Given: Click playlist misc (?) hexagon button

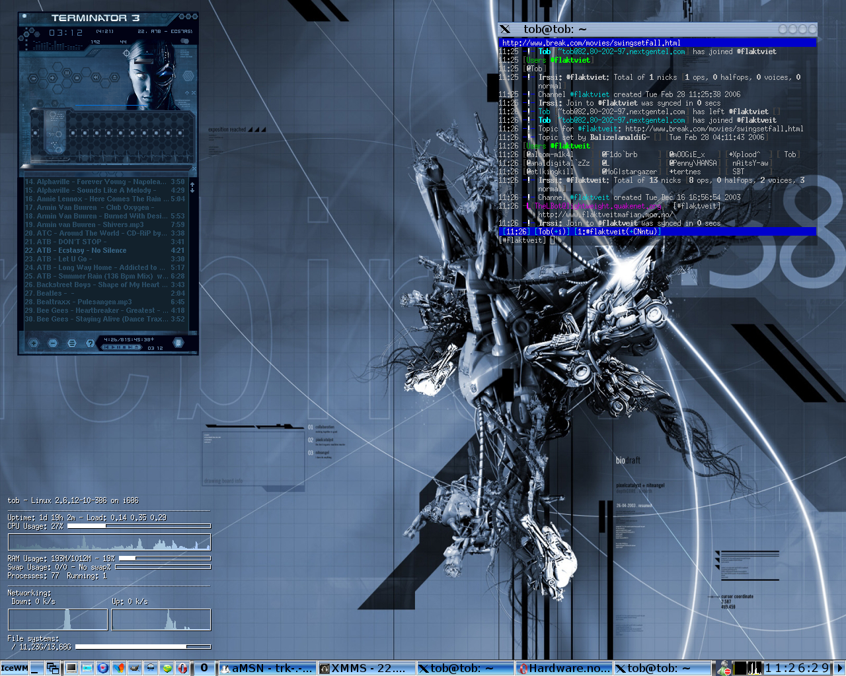Looking at the screenshot, I should tap(91, 343).
